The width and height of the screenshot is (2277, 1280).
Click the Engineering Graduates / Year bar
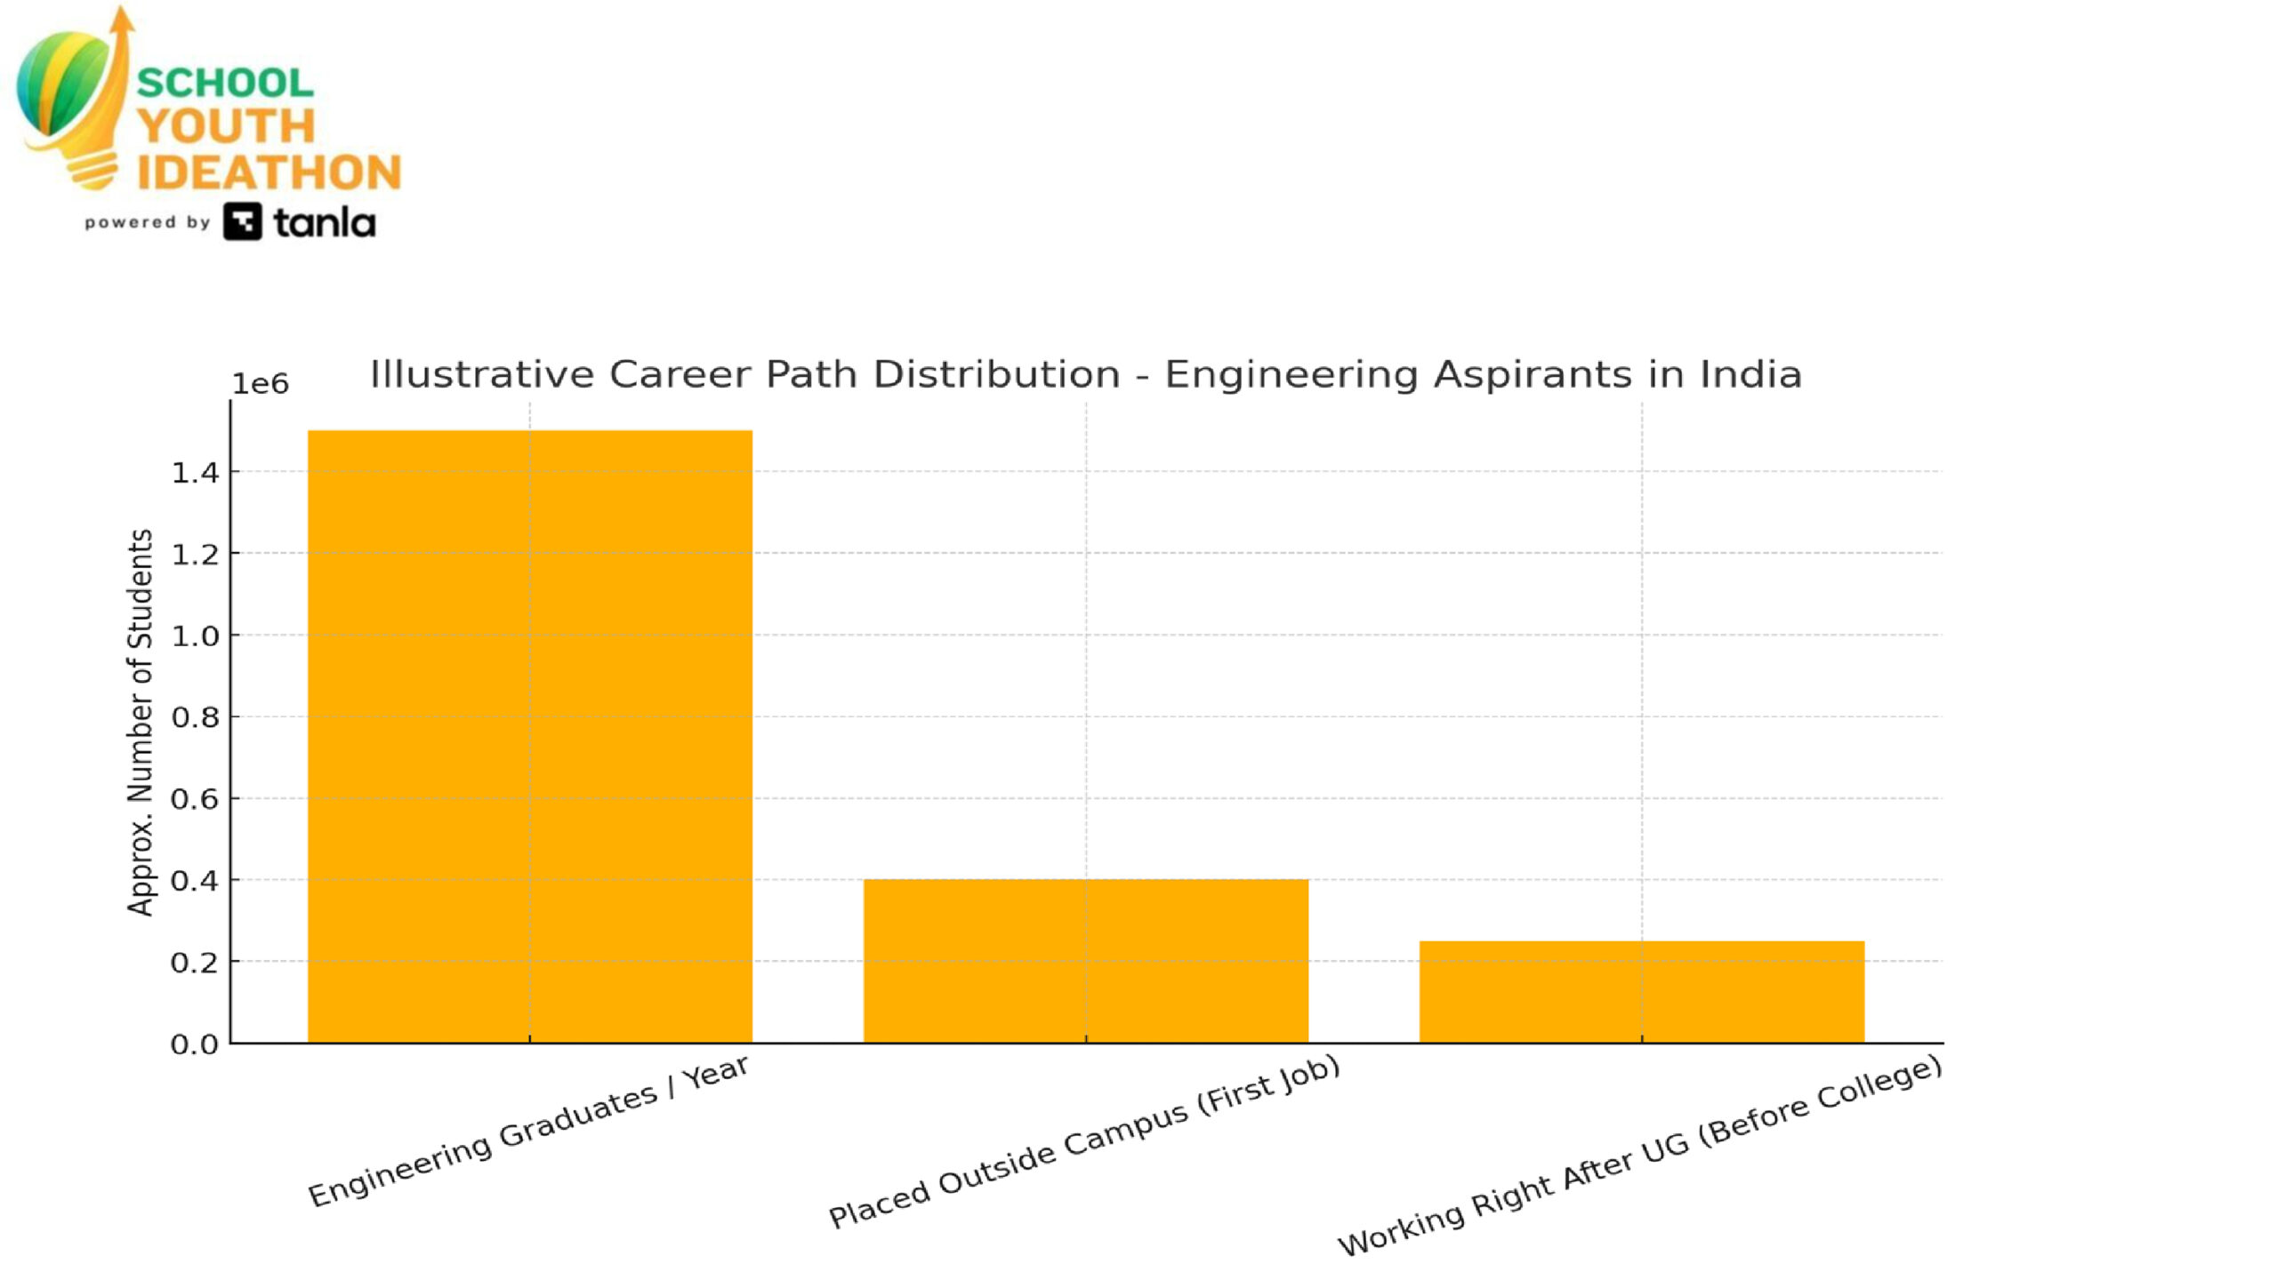click(530, 736)
